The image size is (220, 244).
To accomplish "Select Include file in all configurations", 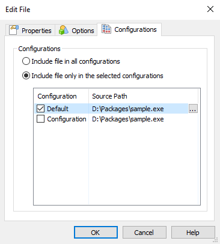I will 71,61.
